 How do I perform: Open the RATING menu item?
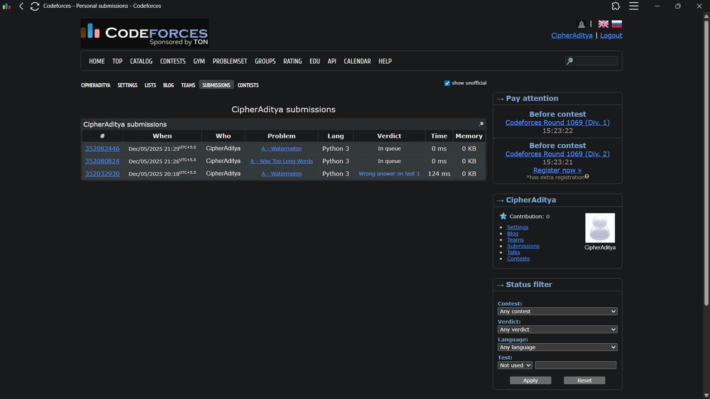(x=292, y=61)
